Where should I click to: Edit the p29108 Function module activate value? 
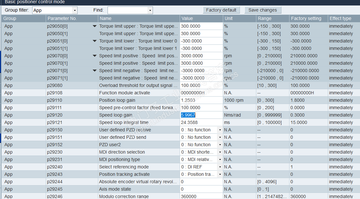201,93
